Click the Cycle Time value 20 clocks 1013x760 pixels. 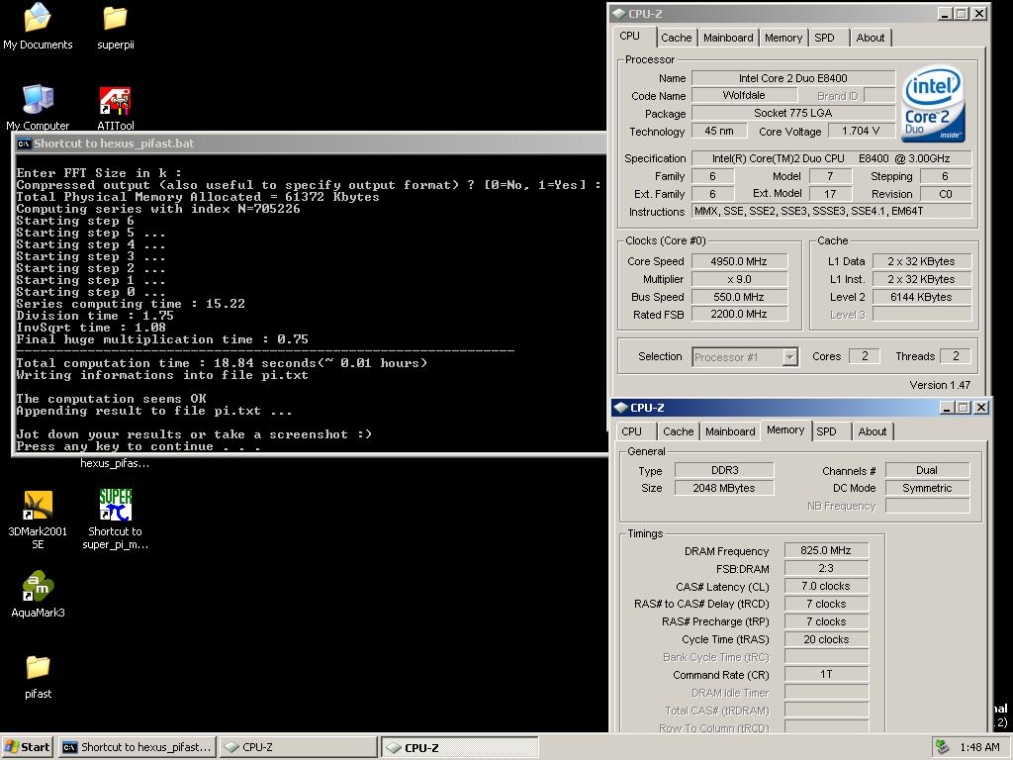coord(826,639)
